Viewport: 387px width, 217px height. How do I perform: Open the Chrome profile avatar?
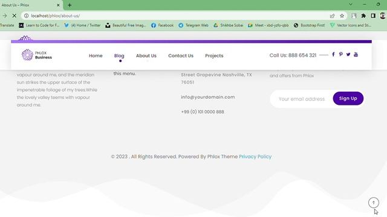point(383,16)
